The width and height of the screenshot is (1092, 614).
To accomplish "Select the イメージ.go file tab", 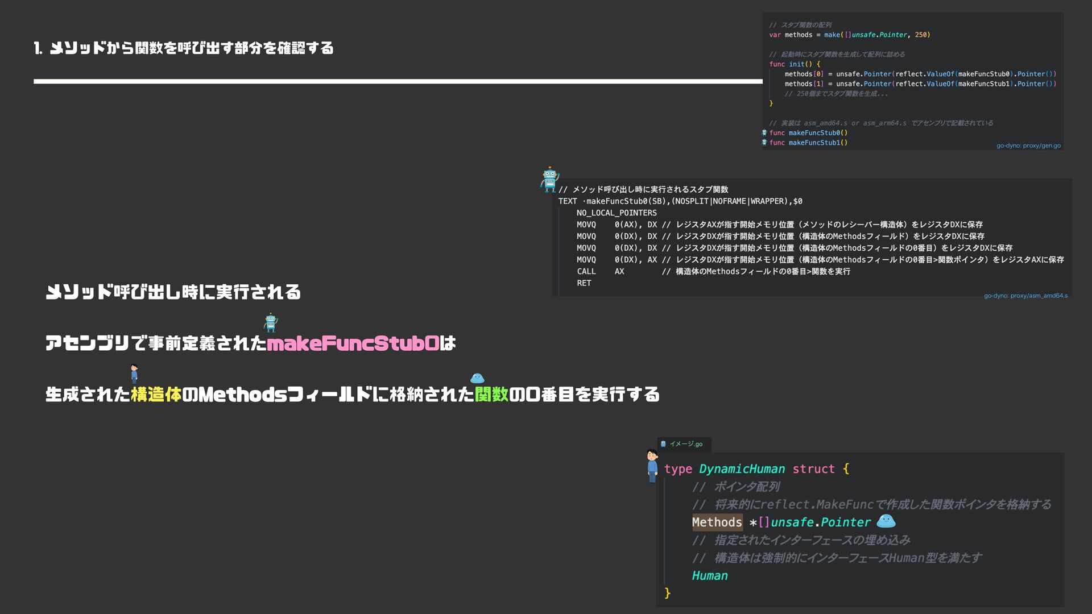I will [x=685, y=444].
